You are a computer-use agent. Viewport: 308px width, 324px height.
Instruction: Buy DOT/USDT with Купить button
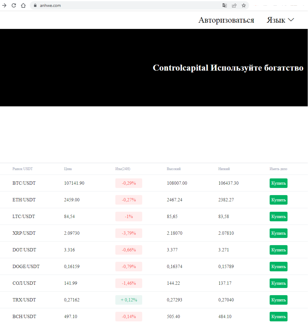tap(279, 250)
